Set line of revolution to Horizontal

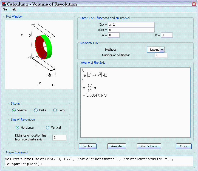click(x=18, y=127)
